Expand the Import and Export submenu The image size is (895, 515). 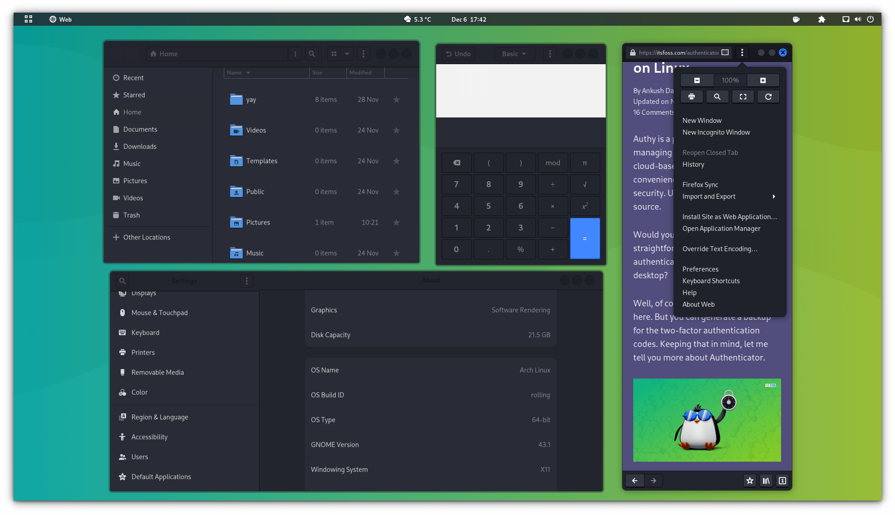click(708, 197)
